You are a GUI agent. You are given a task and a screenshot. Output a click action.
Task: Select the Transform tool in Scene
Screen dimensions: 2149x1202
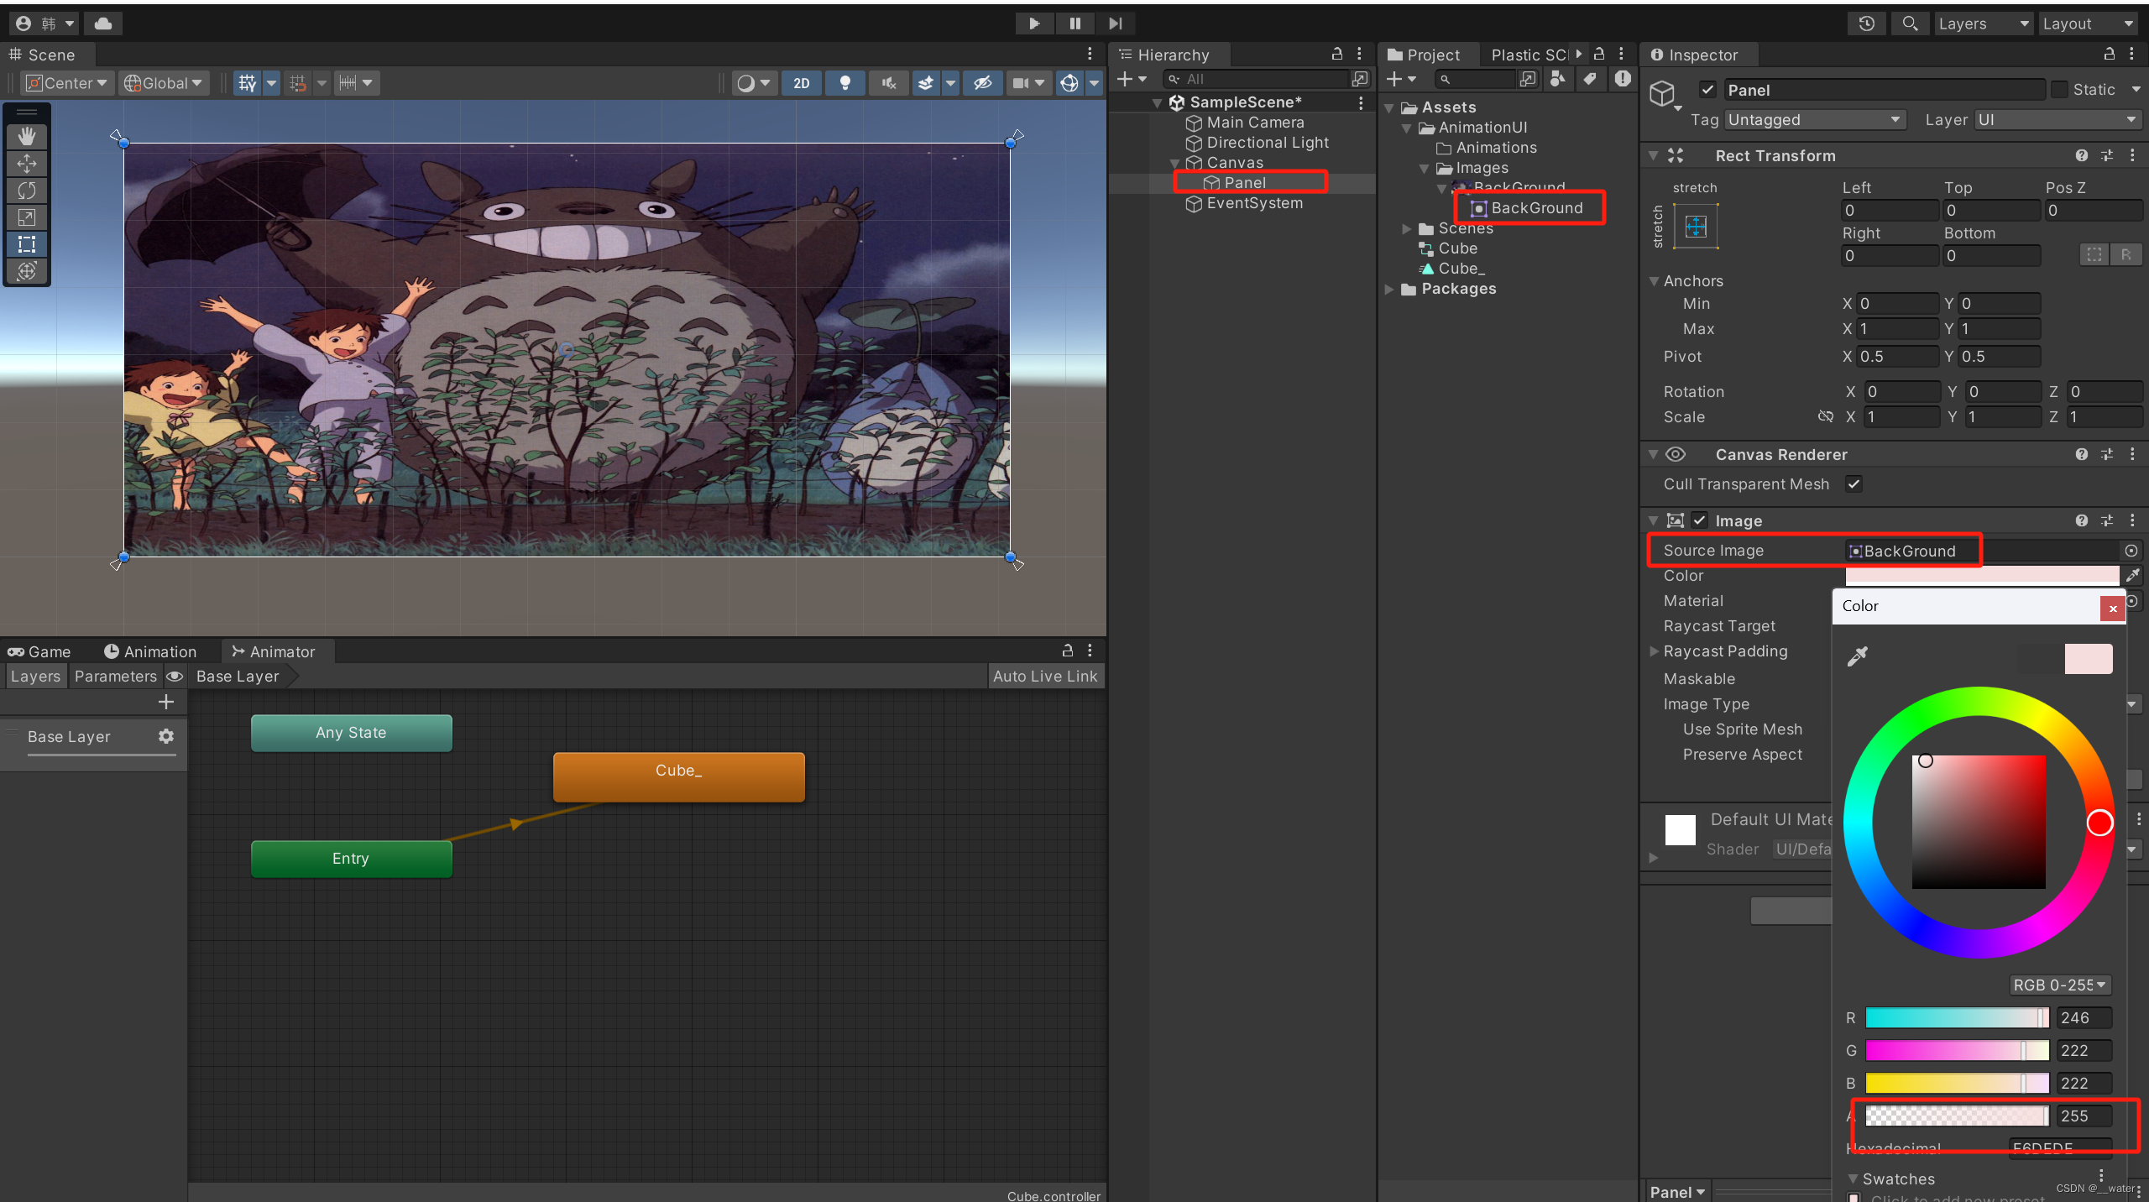click(x=27, y=271)
